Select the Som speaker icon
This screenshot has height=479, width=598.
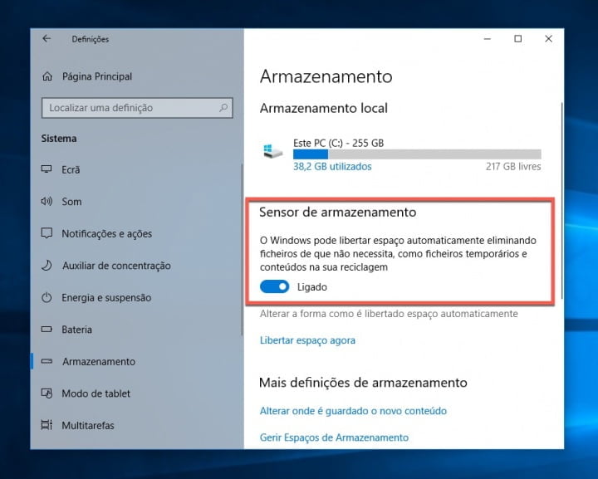47,201
